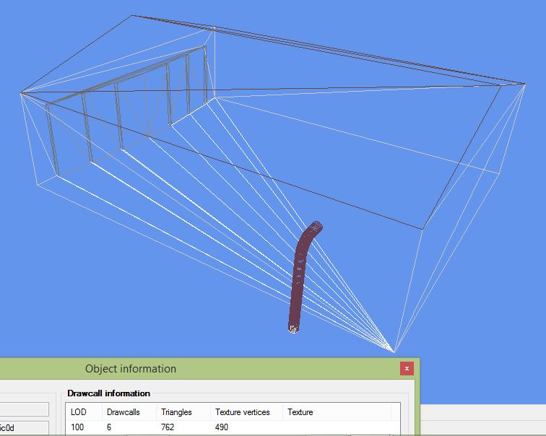Select the inner column frame of the wireframe
This screenshot has width=546, height=436.
tap(126, 105)
